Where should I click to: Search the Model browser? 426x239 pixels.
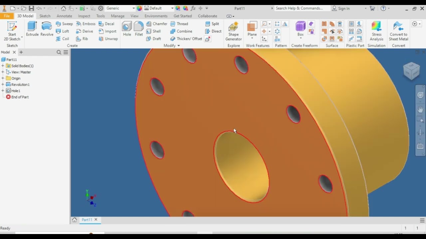tap(59, 52)
